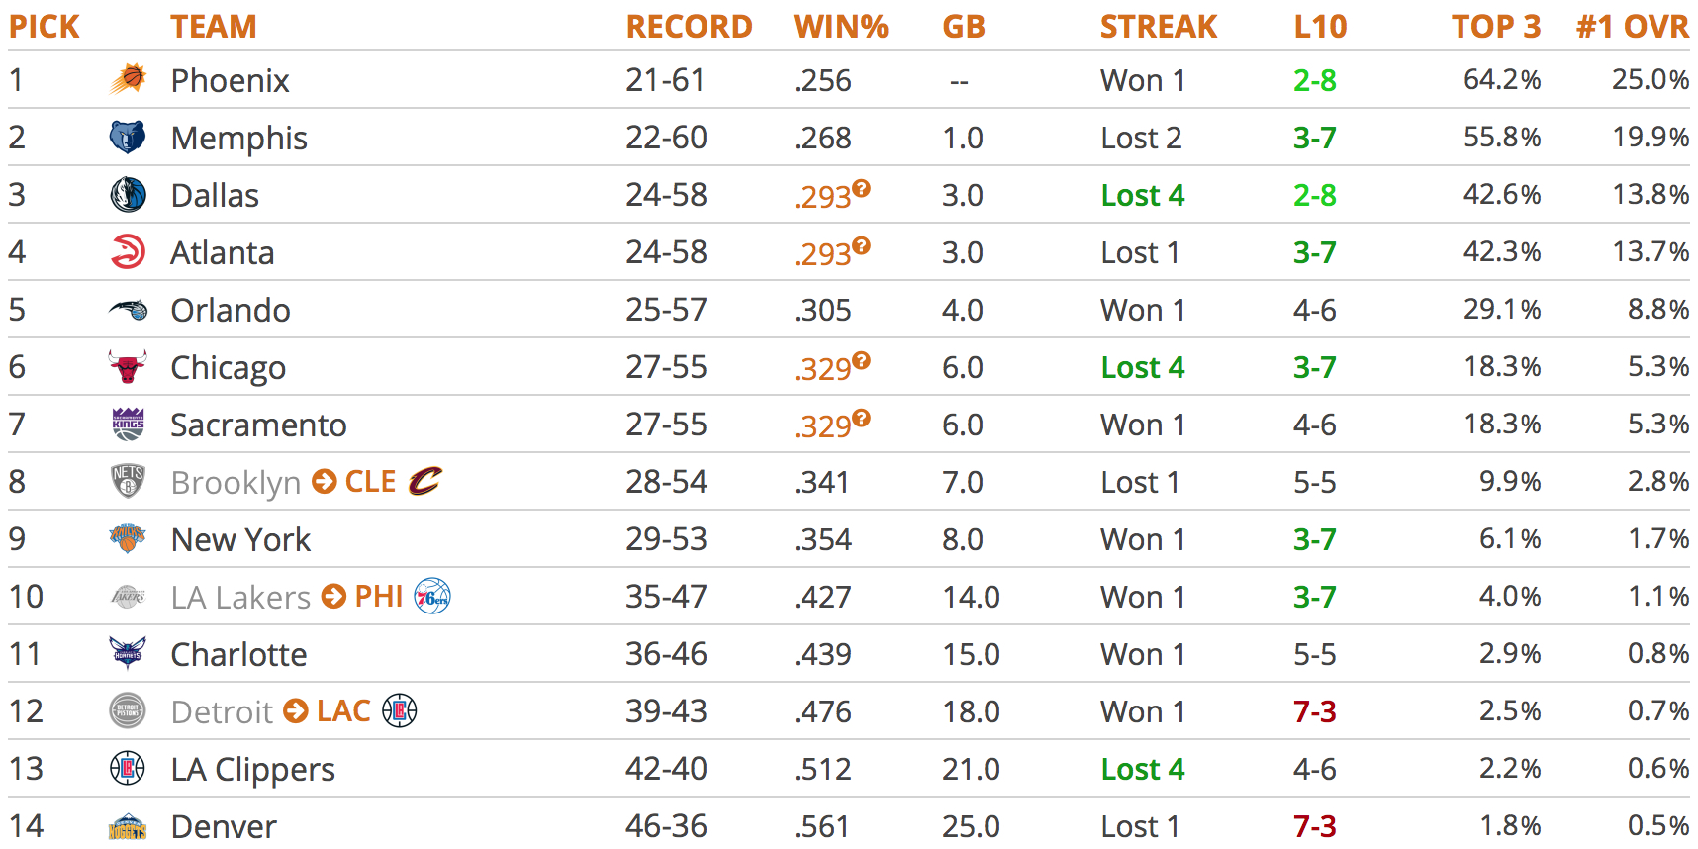This screenshot has width=1698, height=849.
Task: Click the LAC pick owner link
Action: pyautogui.click(x=343, y=710)
